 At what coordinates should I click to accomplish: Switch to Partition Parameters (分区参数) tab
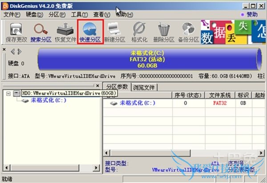[117, 87]
